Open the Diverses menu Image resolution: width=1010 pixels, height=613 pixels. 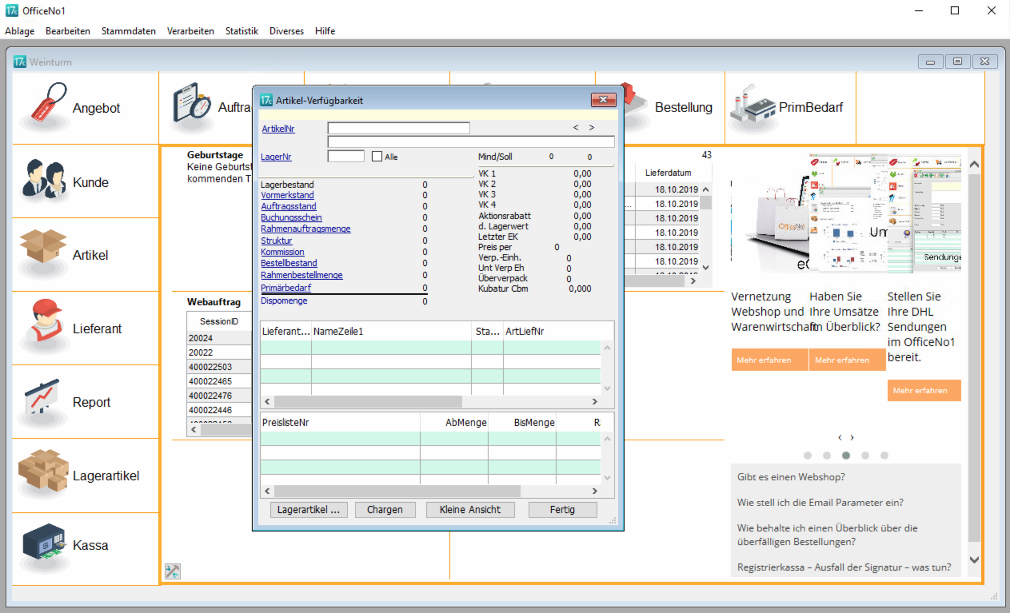pos(287,31)
